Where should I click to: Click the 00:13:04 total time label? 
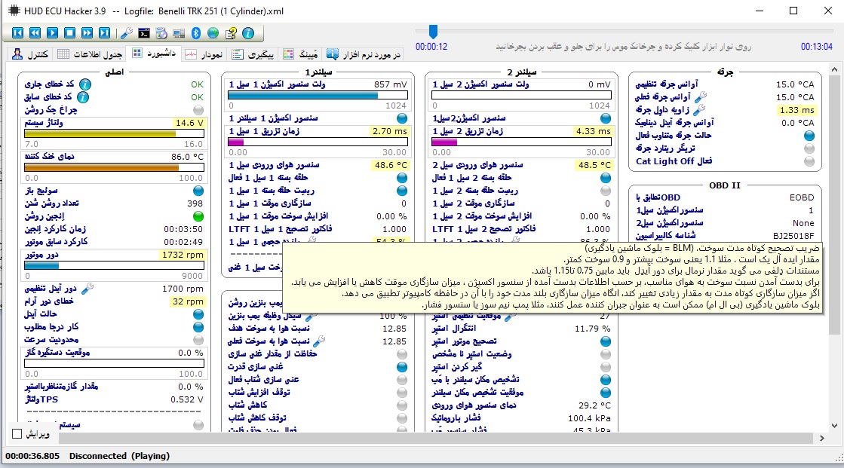pyautogui.click(x=817, y=47)
